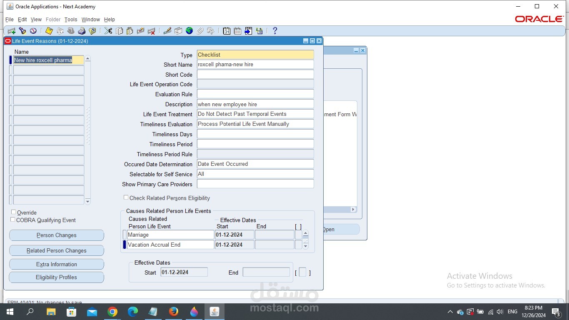569x320 pixels.
Task: Click the Description field
Action: coord(255,104)
